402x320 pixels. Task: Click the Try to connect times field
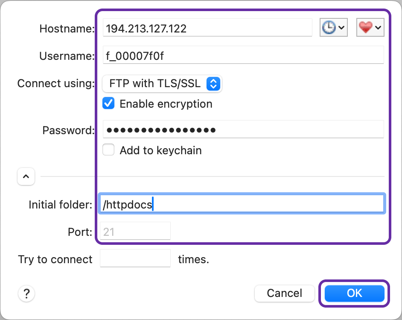pos(135,259)
